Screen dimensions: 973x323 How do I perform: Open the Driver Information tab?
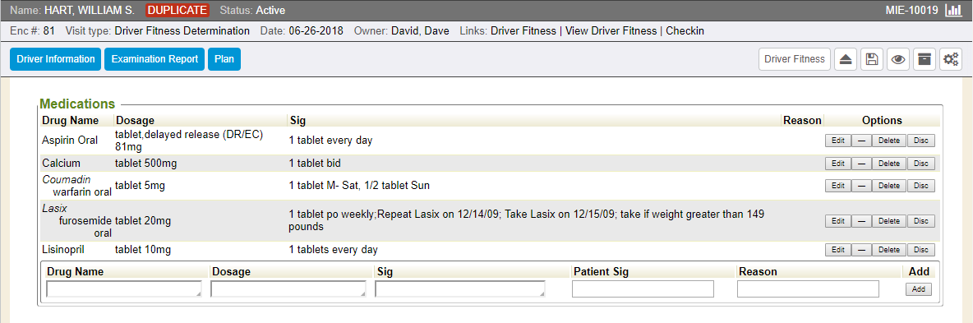pyautogui.click(x=55, y=59)
